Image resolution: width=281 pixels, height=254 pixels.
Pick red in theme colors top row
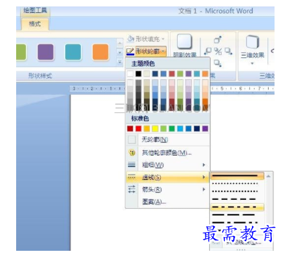pyautogui.click(x=172, y=73)
